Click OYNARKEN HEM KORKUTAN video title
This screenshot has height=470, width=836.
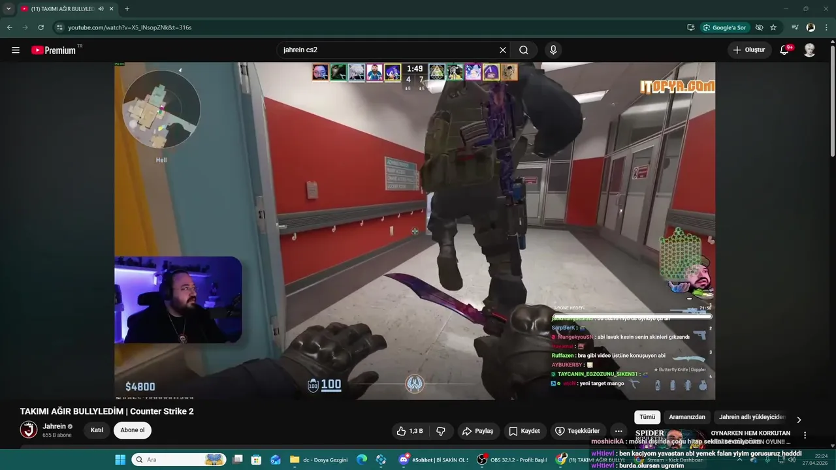click(x=750, y=433)
